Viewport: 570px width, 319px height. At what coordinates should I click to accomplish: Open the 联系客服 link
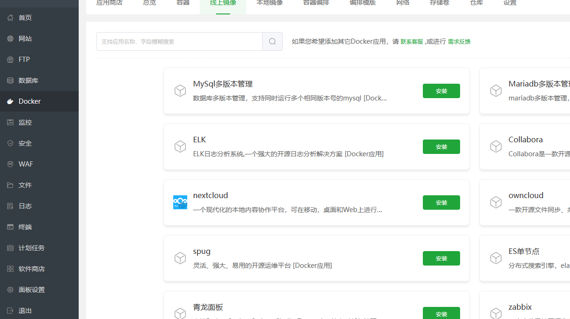(x=412, y=41)
